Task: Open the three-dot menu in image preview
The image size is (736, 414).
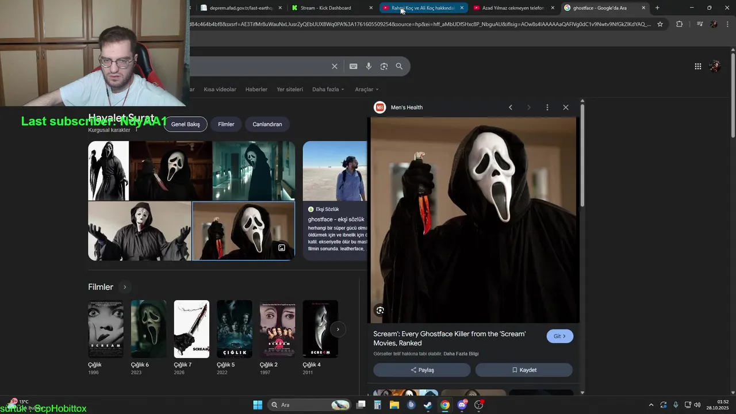Action: (547, 108)
